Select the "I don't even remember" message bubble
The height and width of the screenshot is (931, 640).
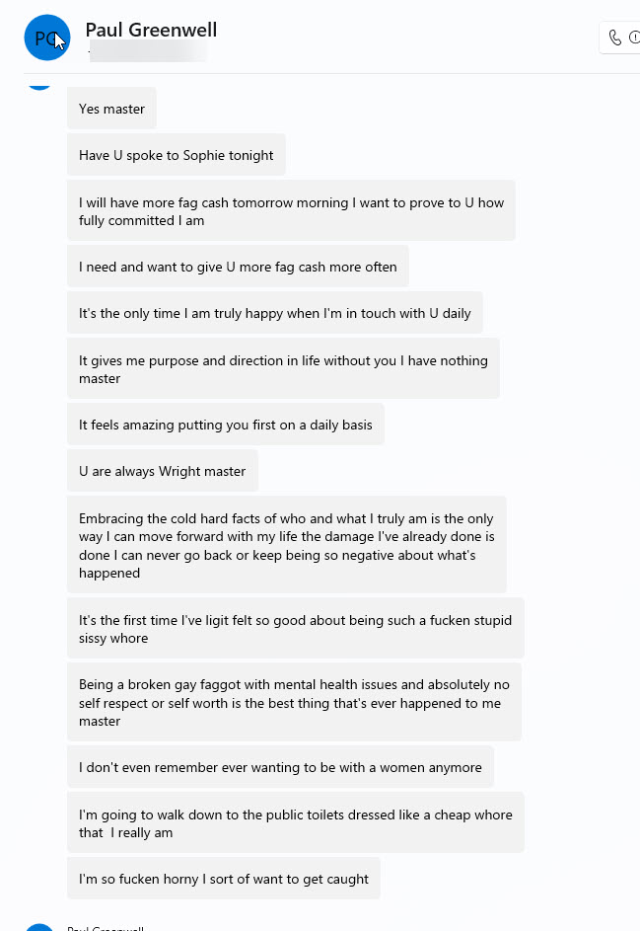pos(280,766)
